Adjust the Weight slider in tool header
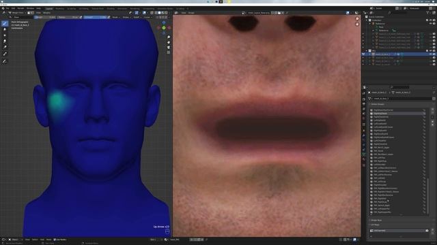This screenshot has width=437, height=245. [45, 17]
